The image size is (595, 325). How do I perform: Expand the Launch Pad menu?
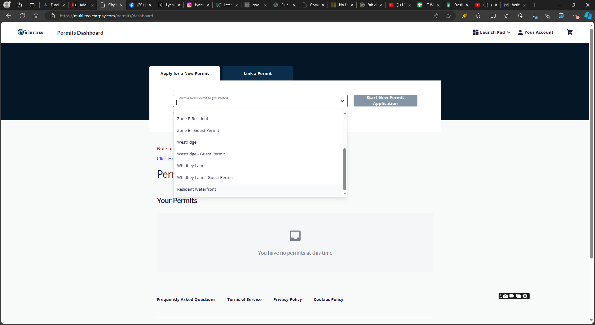[492, 32]
